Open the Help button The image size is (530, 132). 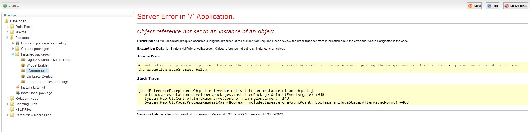point(493,6)
